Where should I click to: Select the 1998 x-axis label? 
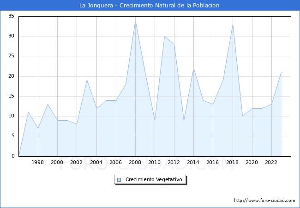[x=38, y=162]
